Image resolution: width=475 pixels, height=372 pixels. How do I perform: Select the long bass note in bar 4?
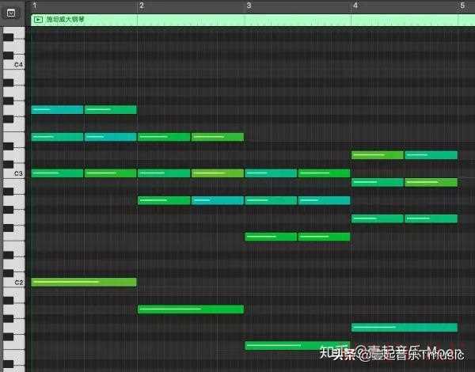pos(405,327)
